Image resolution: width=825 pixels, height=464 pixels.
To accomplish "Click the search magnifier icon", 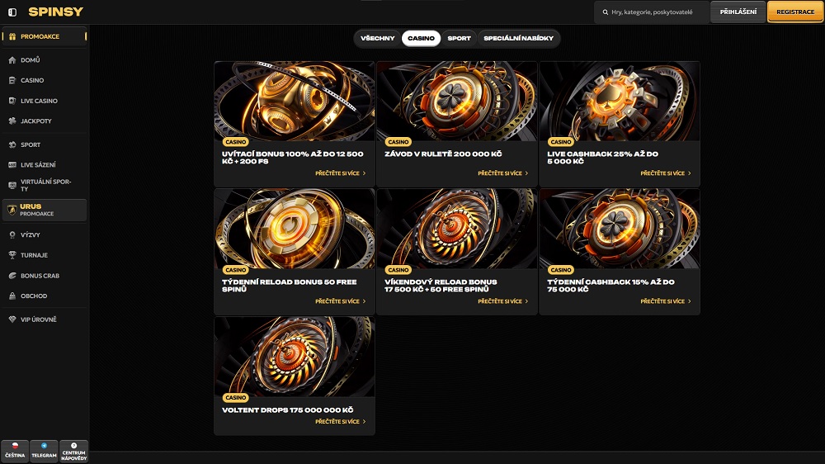I will point(605,12).
